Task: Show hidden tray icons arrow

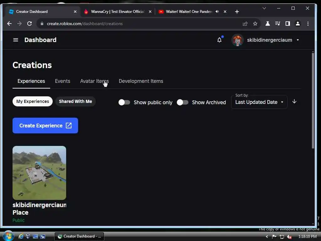Action: (x=267, y=237)
